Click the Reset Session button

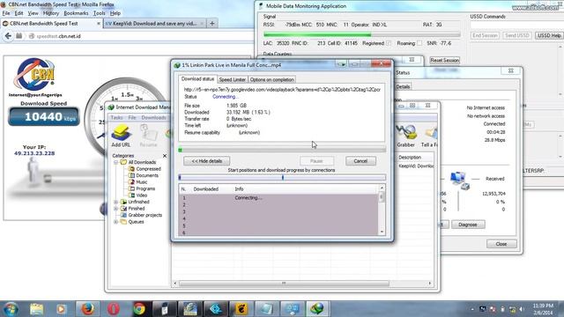coord(444,61)
